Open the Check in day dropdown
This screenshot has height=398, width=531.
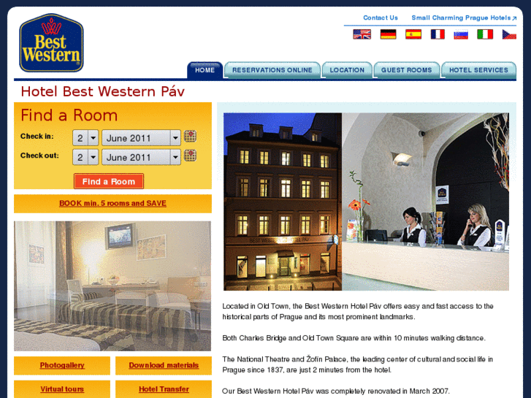point(85,138)
